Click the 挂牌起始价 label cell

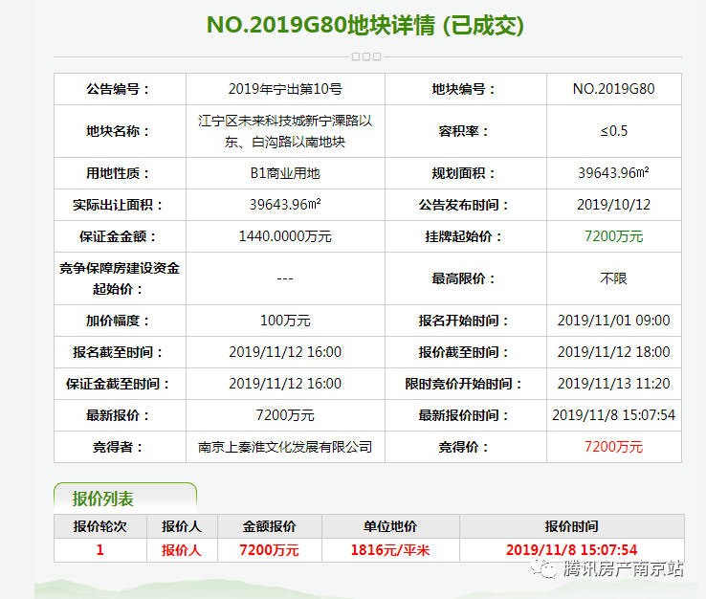466,236
